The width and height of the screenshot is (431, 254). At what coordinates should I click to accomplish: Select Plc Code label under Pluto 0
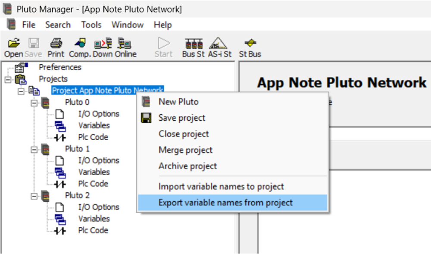pos(93,137)
